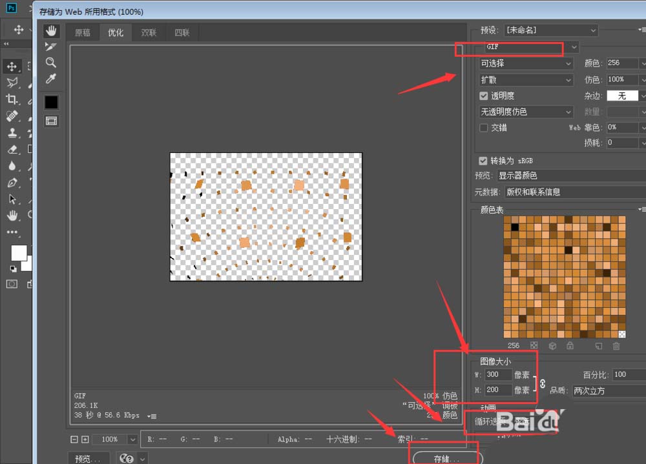Open the 版权和联系信息 metadata dropdown

(575, 192)
